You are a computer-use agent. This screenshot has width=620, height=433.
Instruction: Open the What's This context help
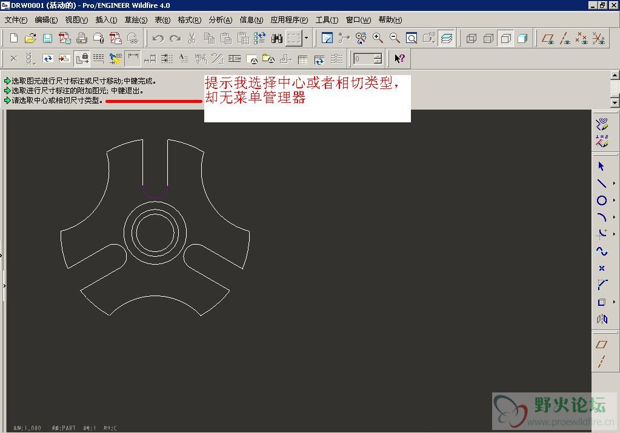(400, 59)
